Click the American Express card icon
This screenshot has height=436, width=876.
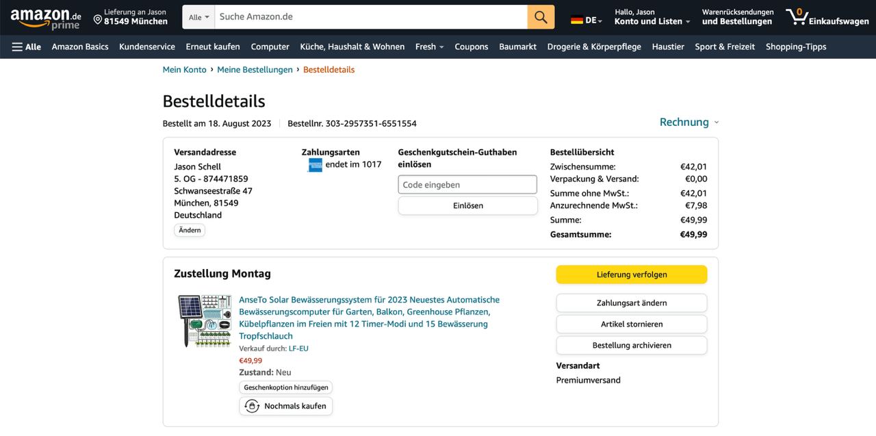click(315, 165)
